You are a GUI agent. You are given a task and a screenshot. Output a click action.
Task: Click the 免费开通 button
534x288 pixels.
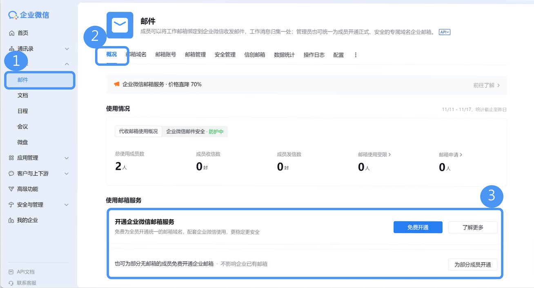click(x=418, y=227)
